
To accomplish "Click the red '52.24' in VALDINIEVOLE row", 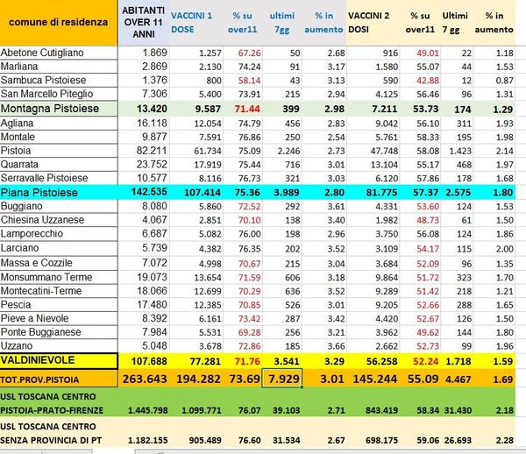I will click(426, 362).
